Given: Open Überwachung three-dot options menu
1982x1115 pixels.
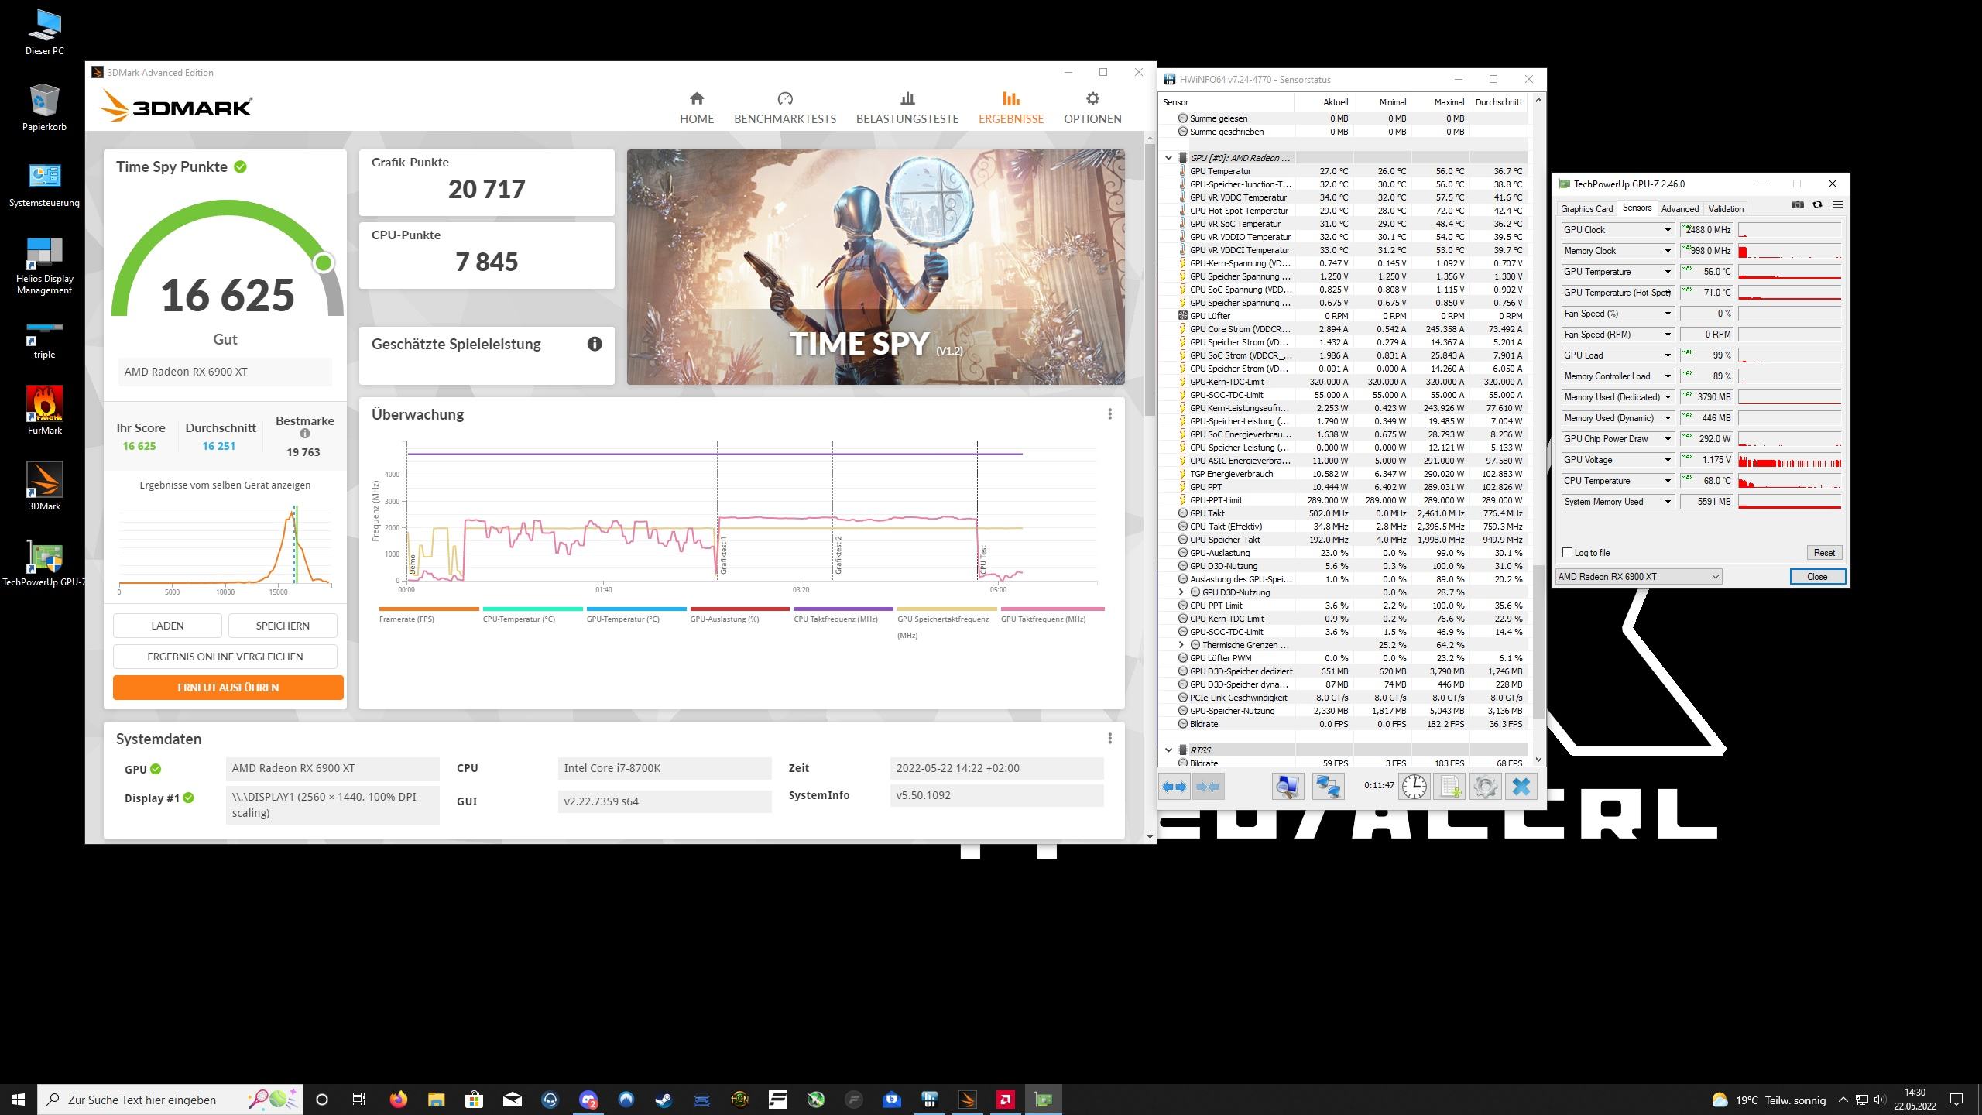Looking at the screenshot, I should click(x=1109, y=414).
